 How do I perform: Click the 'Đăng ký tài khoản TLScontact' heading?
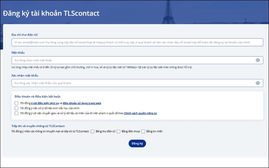(x=51, y=13)
